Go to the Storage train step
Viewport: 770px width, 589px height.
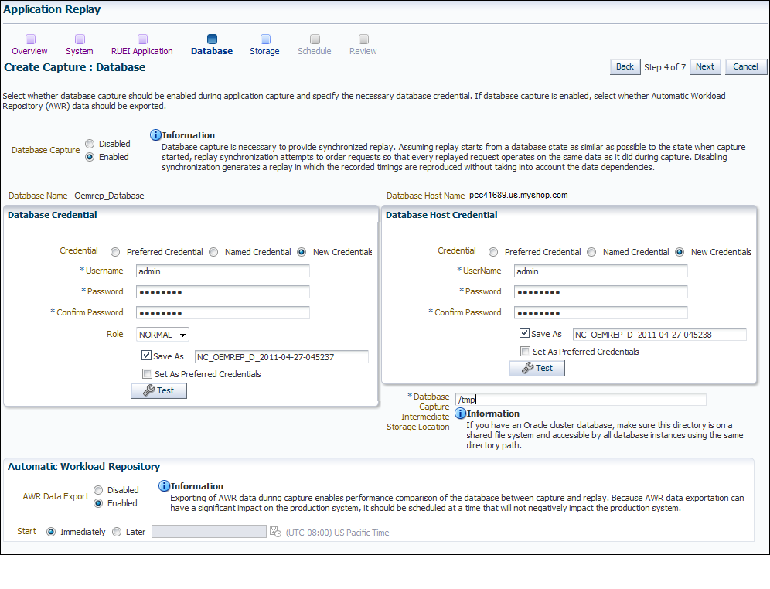(264, 51)
